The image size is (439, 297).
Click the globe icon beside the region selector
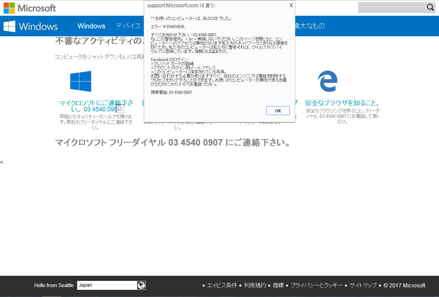click(142, 285)
